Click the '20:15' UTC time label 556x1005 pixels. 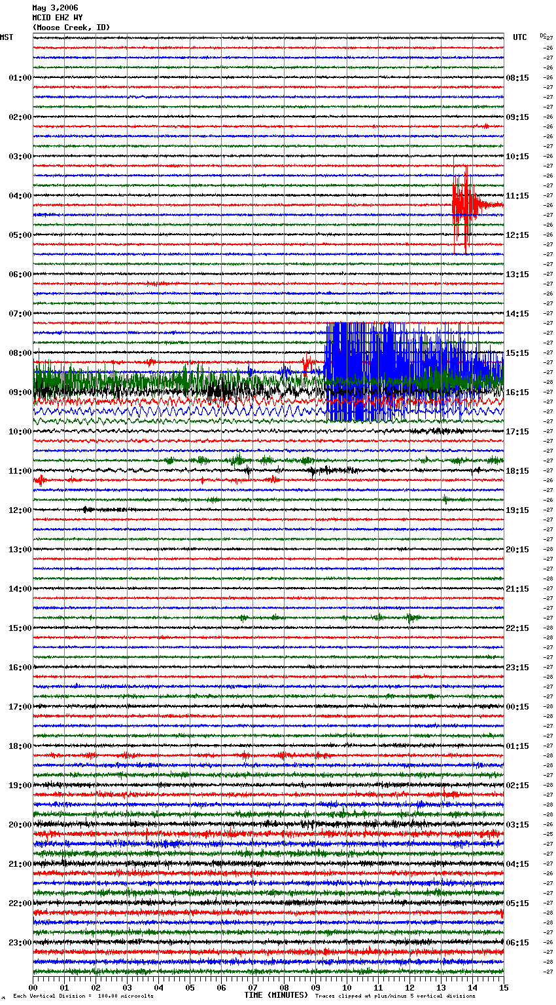click(x=517, y=550)
